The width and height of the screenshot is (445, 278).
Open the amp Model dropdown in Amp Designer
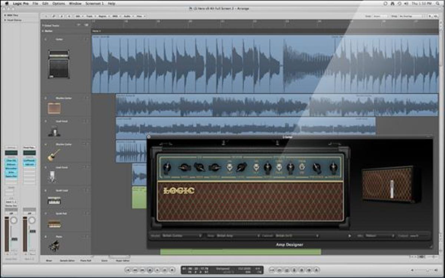(181, 235)
